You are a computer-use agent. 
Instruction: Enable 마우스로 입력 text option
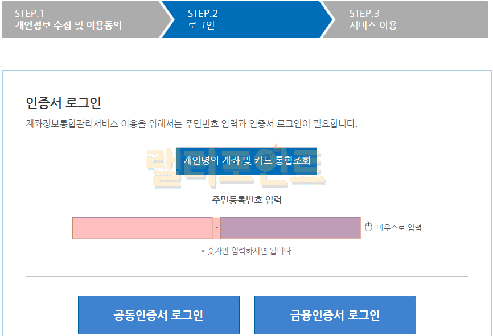tap(398, 227)
